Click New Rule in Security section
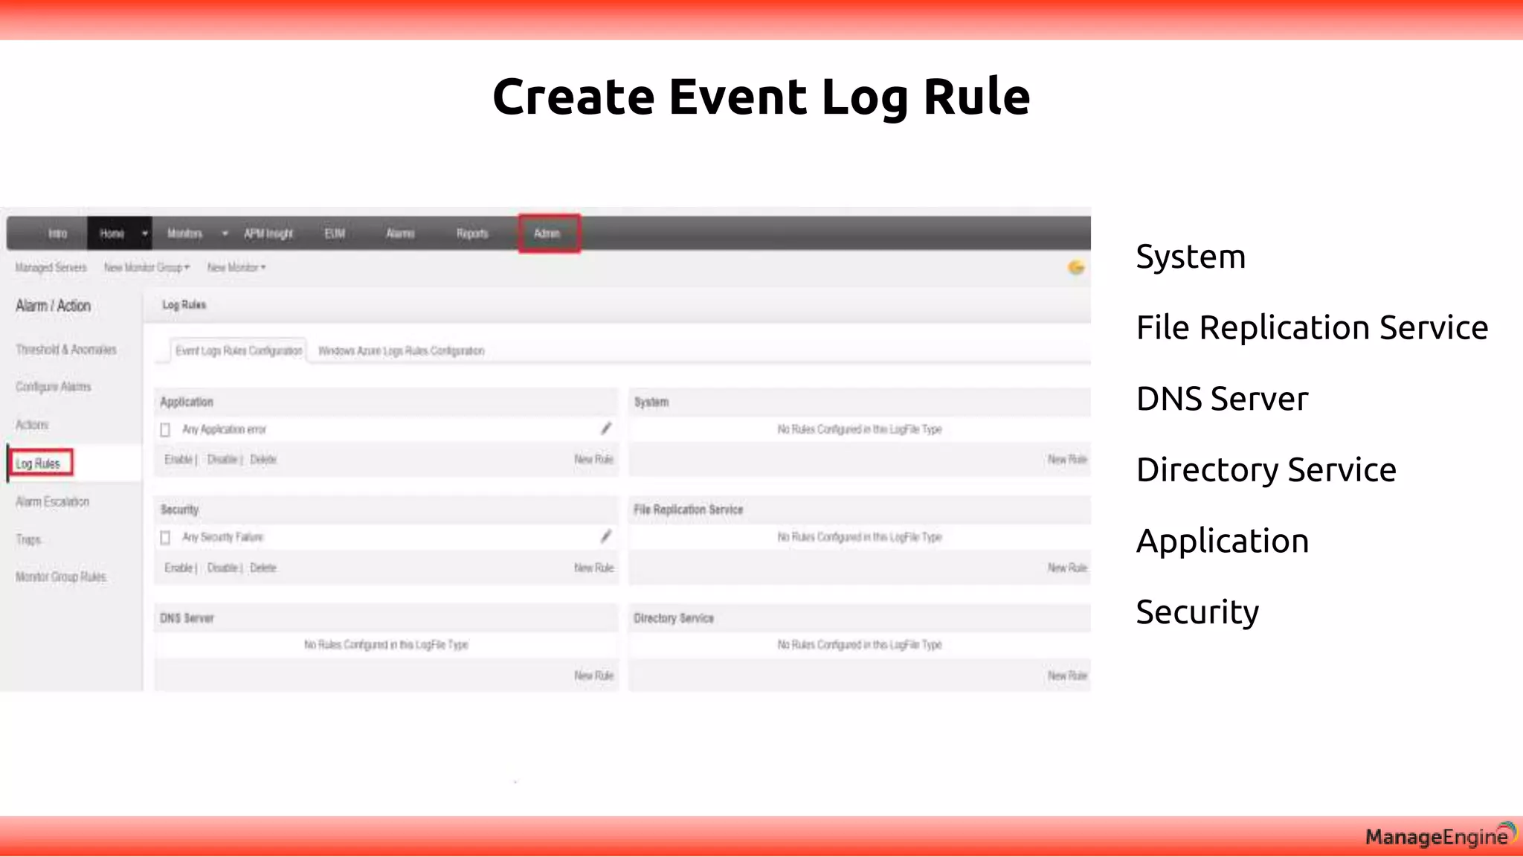The width and height of the screenshot is (1523, 857). tap(593, 568)
